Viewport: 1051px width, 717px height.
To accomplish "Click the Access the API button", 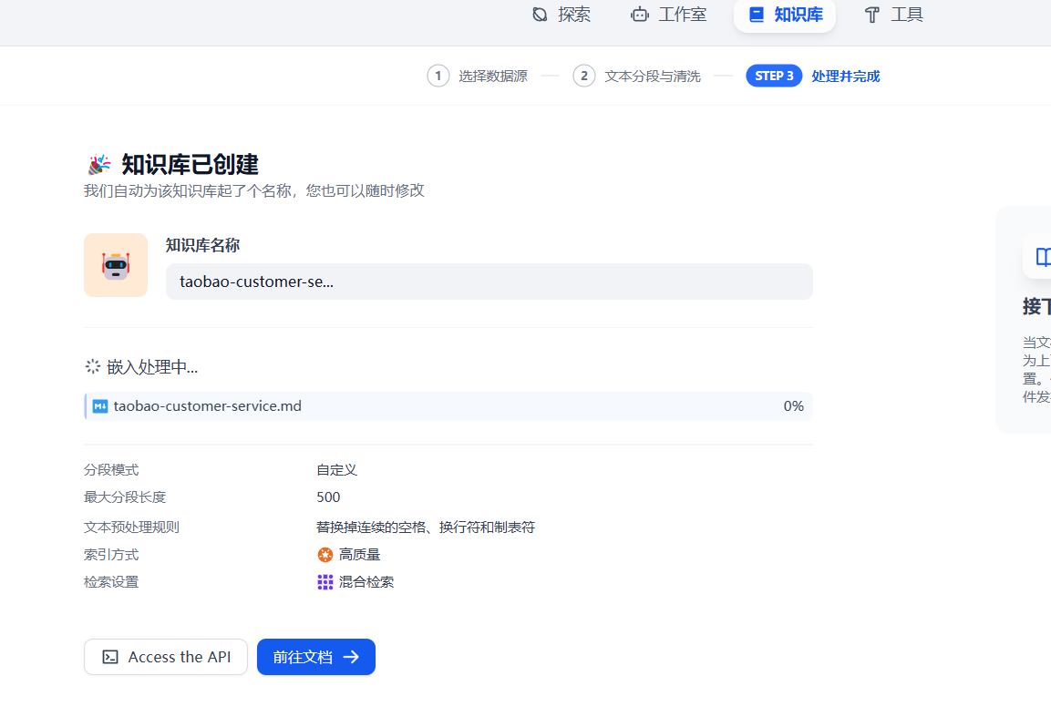I will [166, 657].
